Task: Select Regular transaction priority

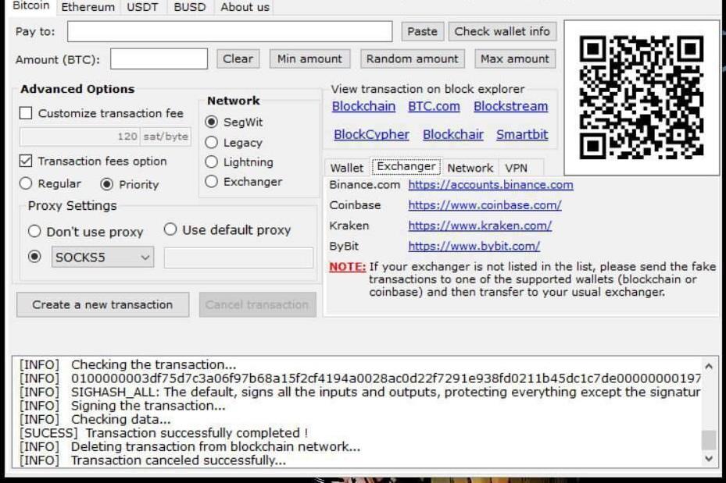Action: pos(24,183)
